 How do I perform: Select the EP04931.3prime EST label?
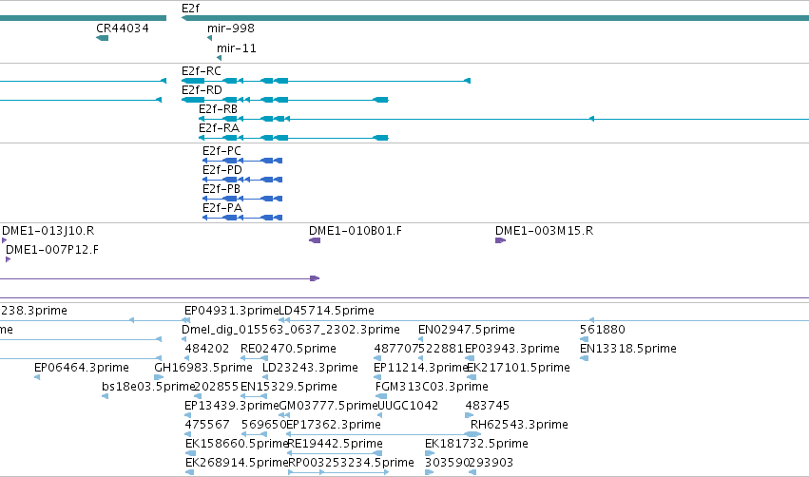coord(232,311)
